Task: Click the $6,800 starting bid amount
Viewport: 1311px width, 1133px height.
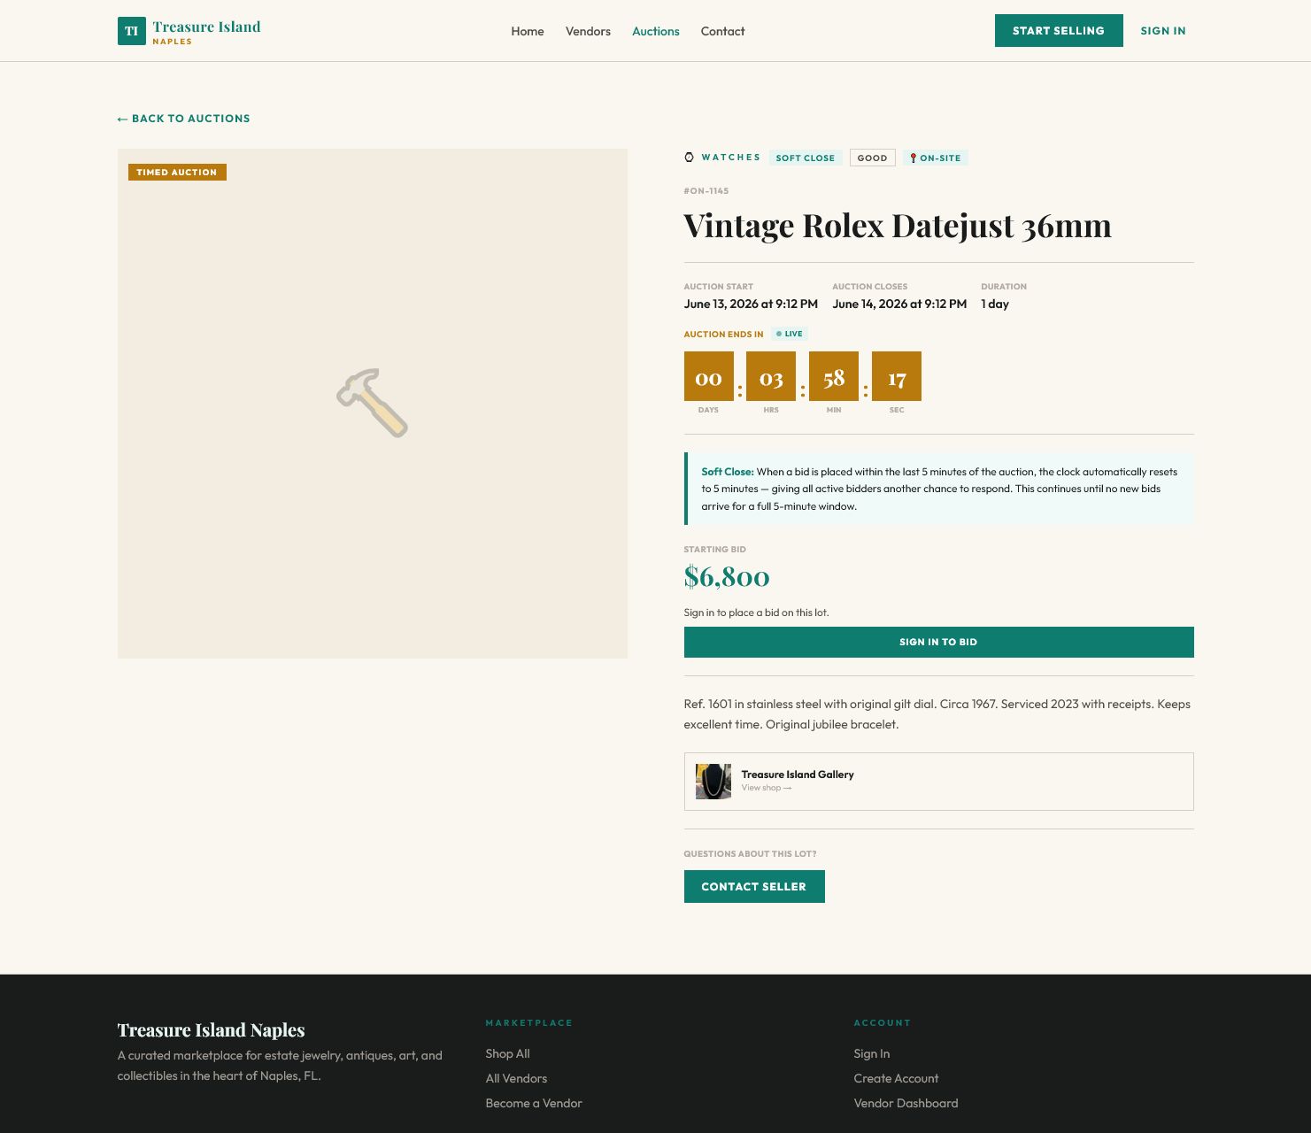Action: pos(727,577)
